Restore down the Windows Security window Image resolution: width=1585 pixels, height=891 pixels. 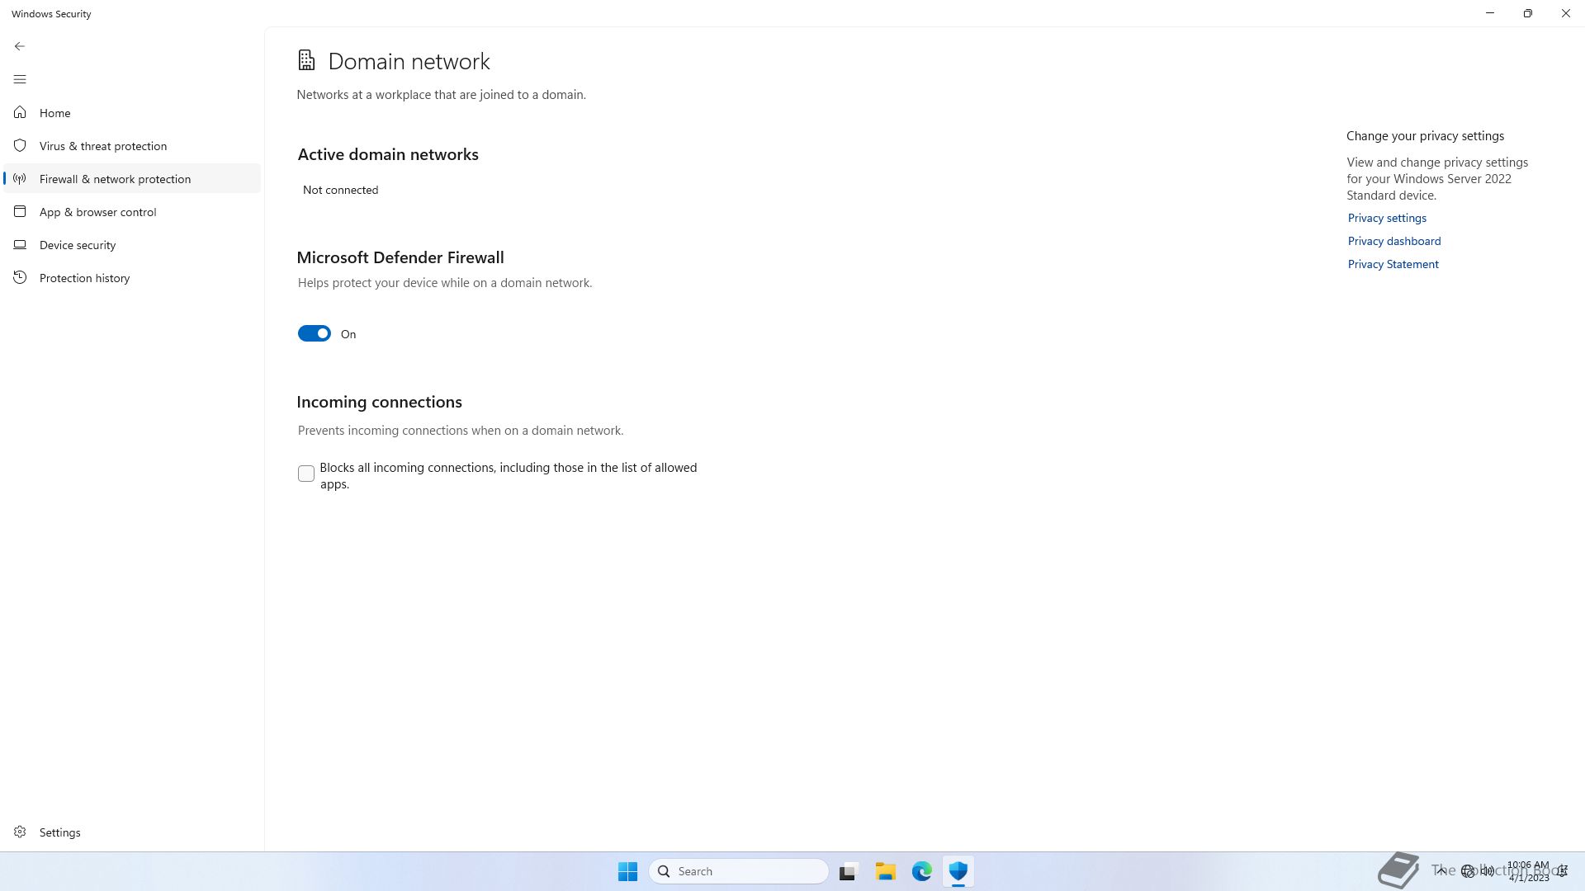point(1528,13)
